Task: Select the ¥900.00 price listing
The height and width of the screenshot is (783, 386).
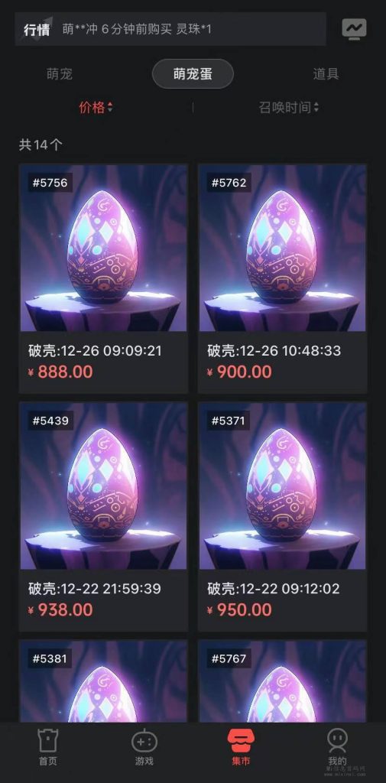Action: [x=240, y=372]
